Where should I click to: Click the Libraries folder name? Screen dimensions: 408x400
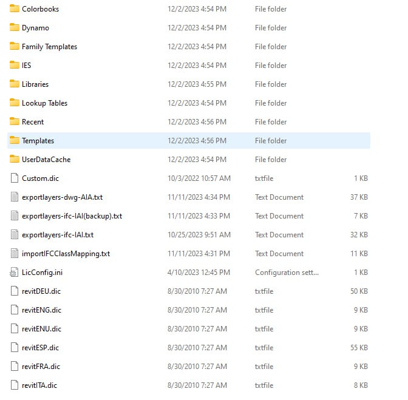point(35,84)
